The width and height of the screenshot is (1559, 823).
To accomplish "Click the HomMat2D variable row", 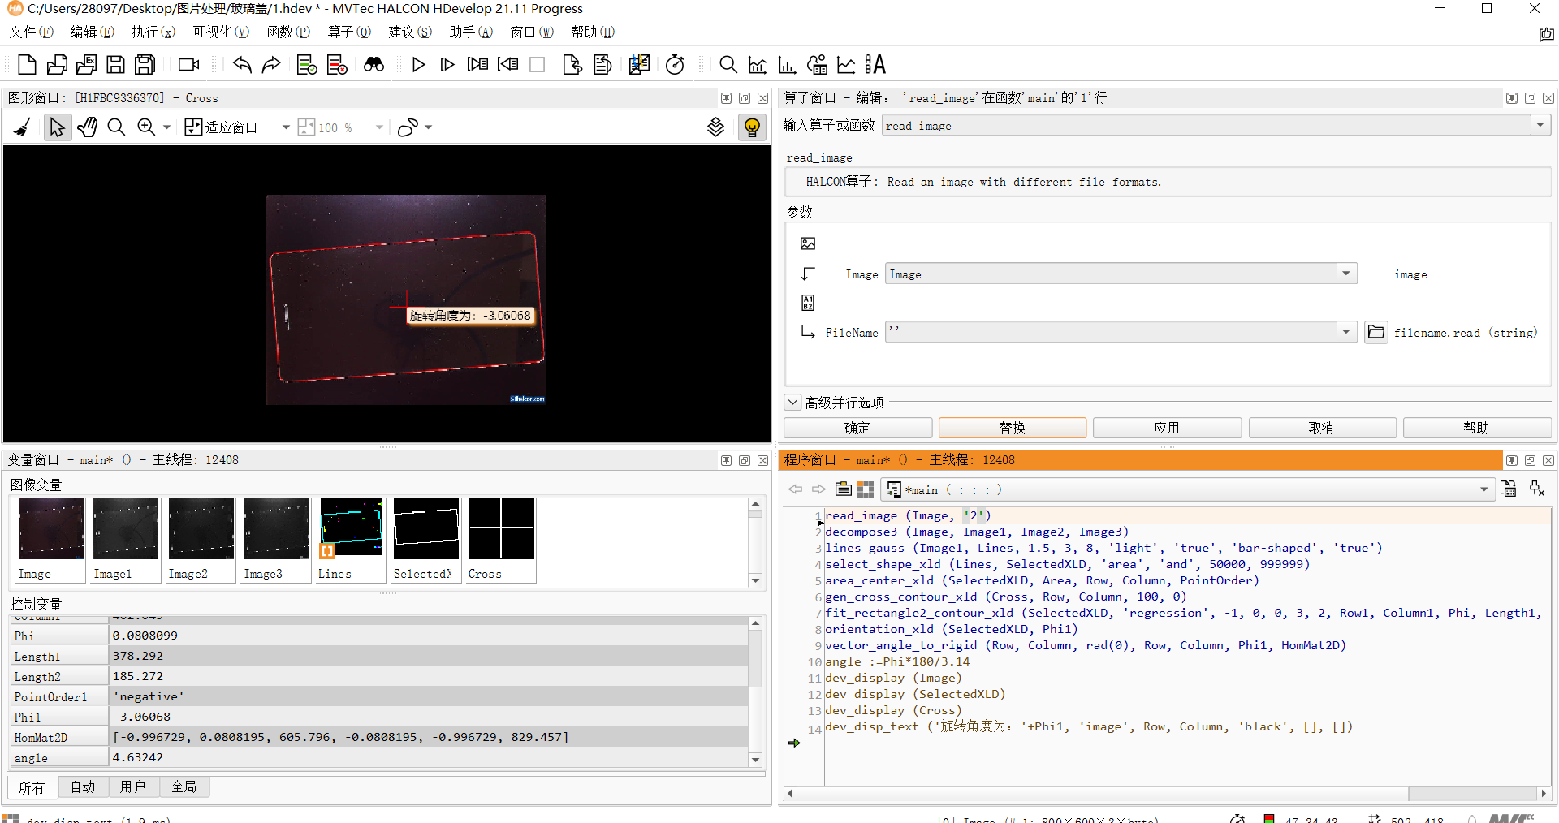I will [381, 737].
